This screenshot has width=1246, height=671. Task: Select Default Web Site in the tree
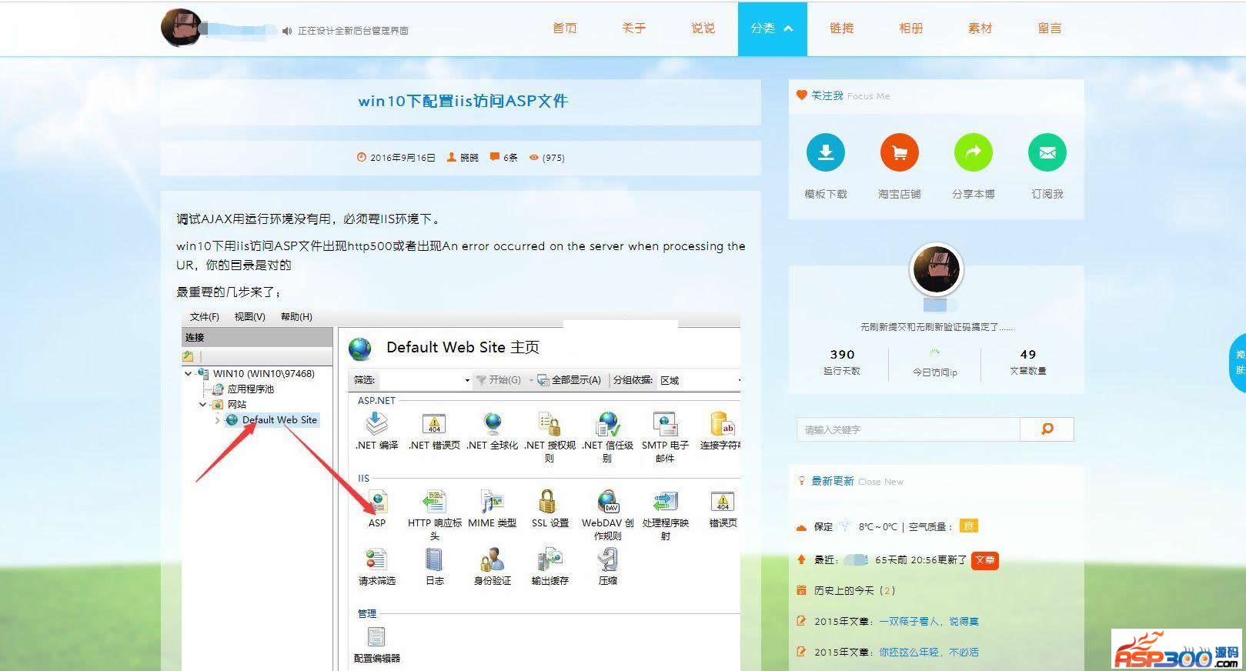click(279, 420)
